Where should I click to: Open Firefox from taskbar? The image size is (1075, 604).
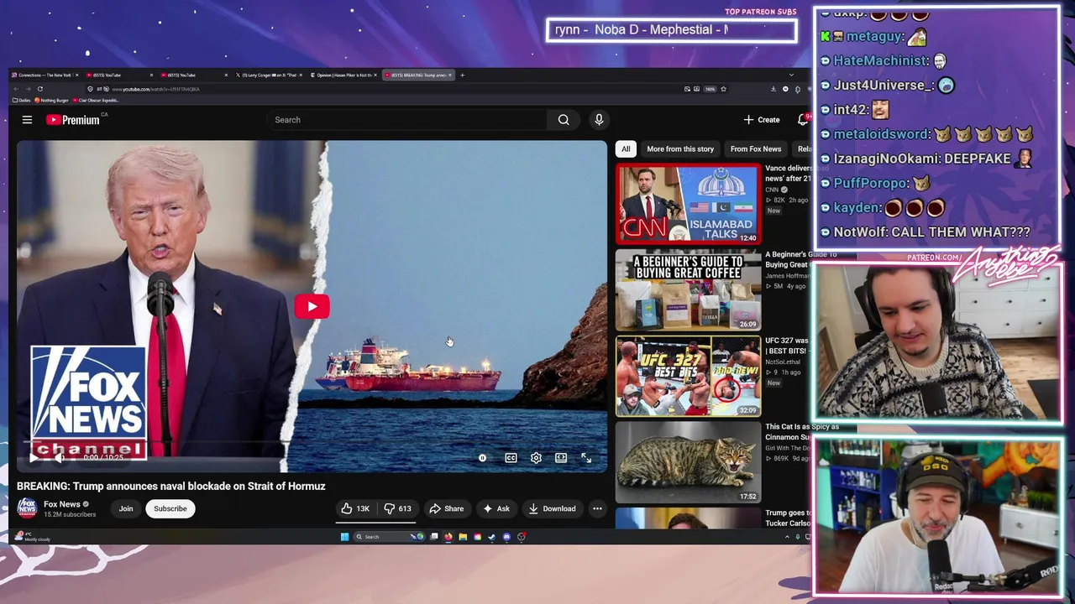448,537
